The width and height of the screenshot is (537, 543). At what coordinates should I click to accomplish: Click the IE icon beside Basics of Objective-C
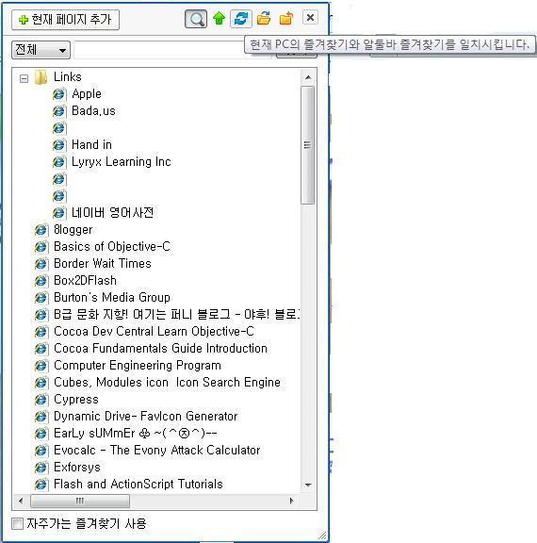click(41, 247)
